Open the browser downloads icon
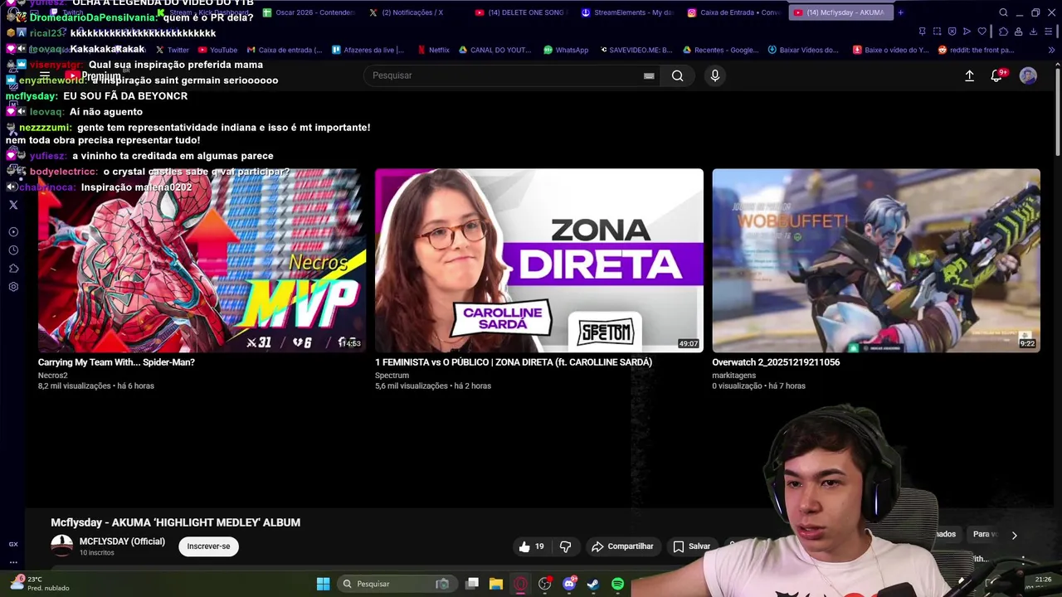The width and height of the screenshot is (1062, 597). pos(1033,32)
